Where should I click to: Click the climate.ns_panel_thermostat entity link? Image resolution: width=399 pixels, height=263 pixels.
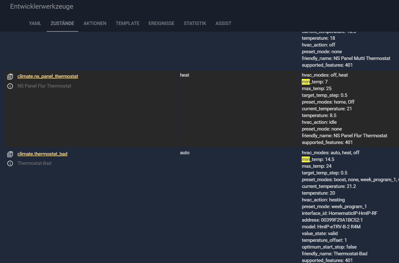click(x=48, y=76)
